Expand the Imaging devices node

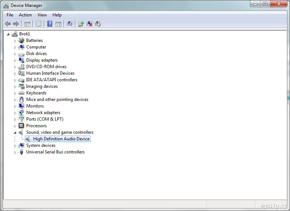(x=15, y=87)
